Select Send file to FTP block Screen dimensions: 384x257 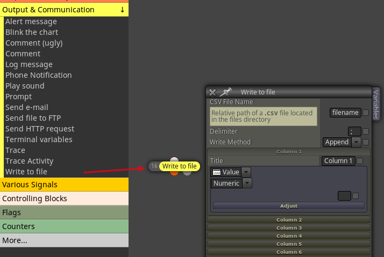click(x=33, y=118)
